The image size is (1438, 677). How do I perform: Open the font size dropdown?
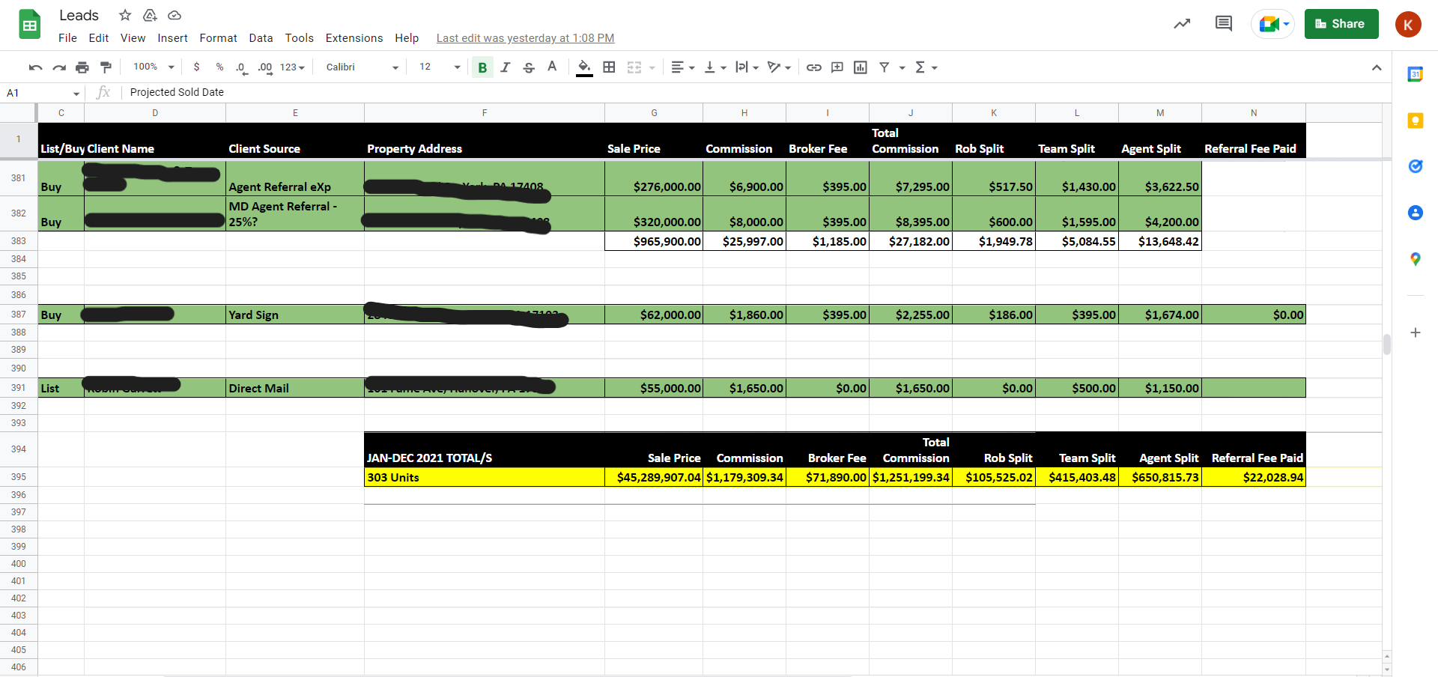(440, 67)
